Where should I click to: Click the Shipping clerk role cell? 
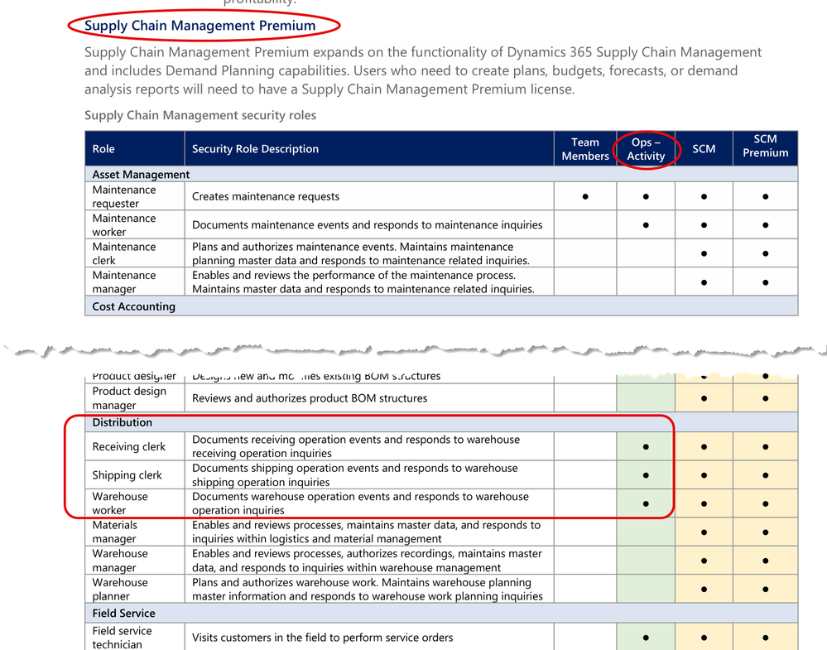click(x=134, y=474)
